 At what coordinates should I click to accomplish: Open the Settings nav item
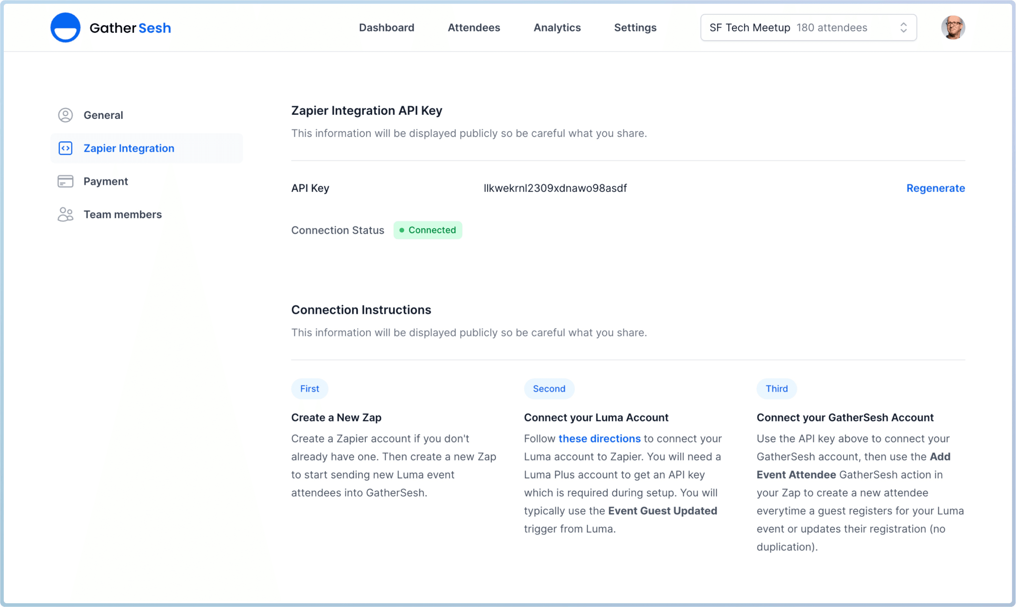click(635, 27)
